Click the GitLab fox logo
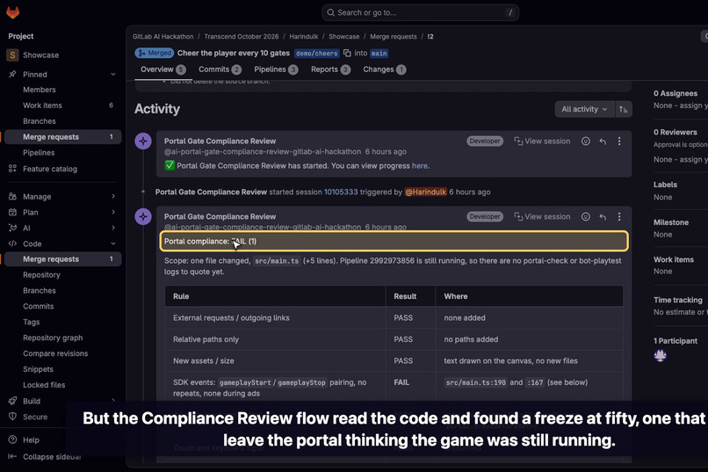Viewport: 708px width, 472px height. pos(12,12)
